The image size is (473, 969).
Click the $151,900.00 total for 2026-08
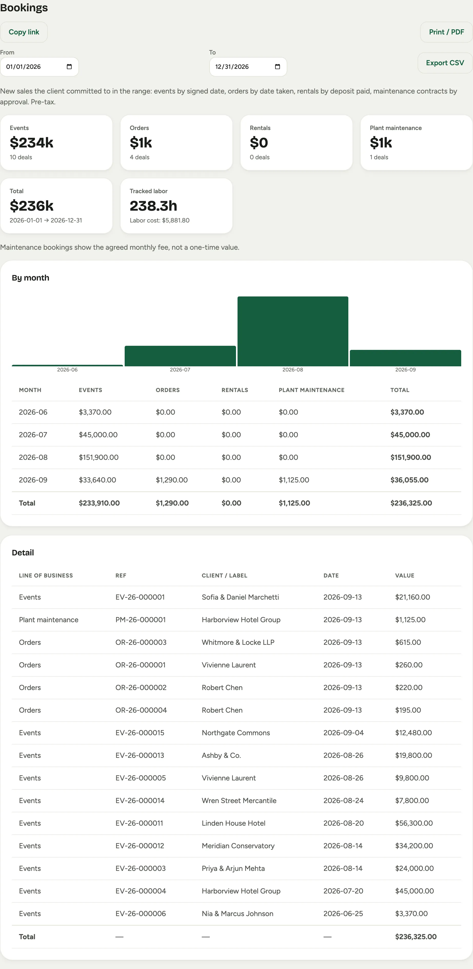click(x=411, y=458)
